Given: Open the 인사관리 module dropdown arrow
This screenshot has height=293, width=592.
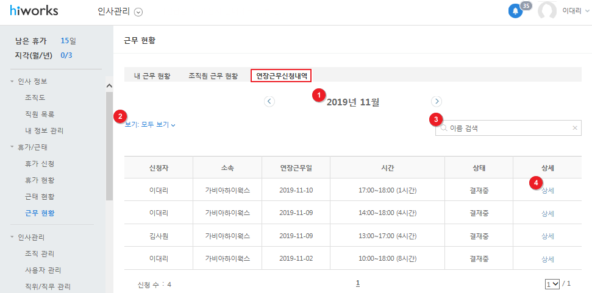Looking at the screenshot, I should [138, 12].
